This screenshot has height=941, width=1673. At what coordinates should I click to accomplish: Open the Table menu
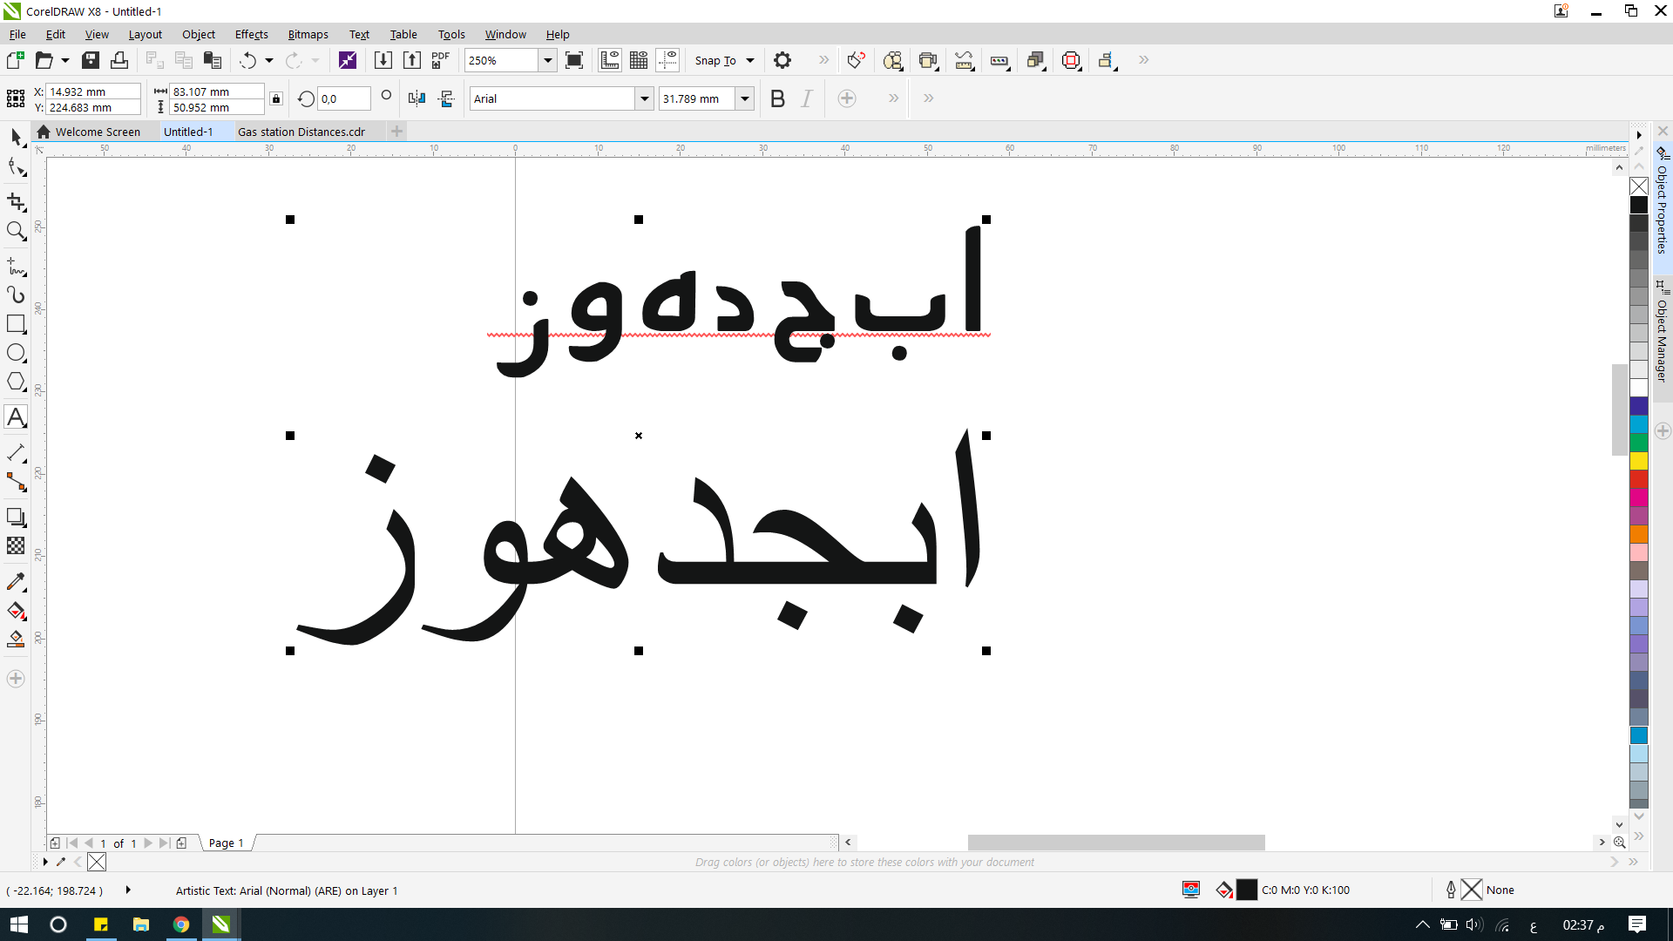[403, 34]
